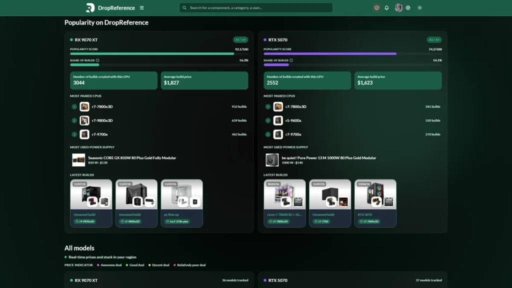
Task: Click RTX 5070 heading under All models
Action: click(278, 280)
